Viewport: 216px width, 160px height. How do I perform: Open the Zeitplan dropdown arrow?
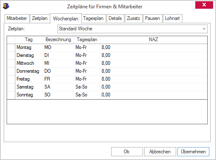pyautogui.click(x=204, y=29)
